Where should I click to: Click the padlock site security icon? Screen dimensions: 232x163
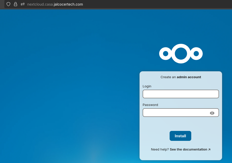(16, 4)
